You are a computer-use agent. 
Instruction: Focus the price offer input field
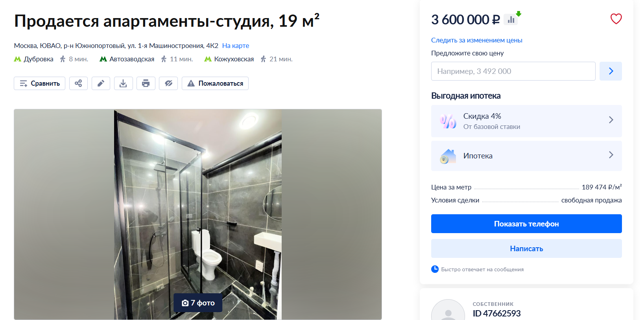(x=513, y=71)
